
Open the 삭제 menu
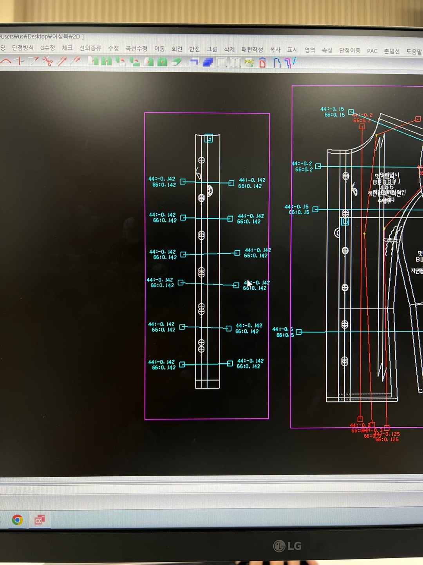point(229,49)
